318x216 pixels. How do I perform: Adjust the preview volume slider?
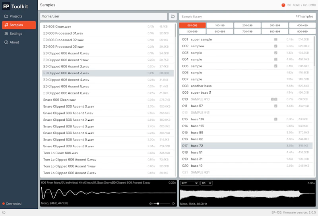click(x=162, y=203)
